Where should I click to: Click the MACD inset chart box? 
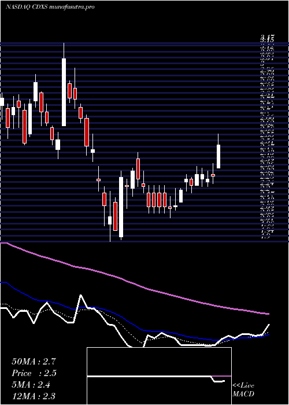point(159,376)
